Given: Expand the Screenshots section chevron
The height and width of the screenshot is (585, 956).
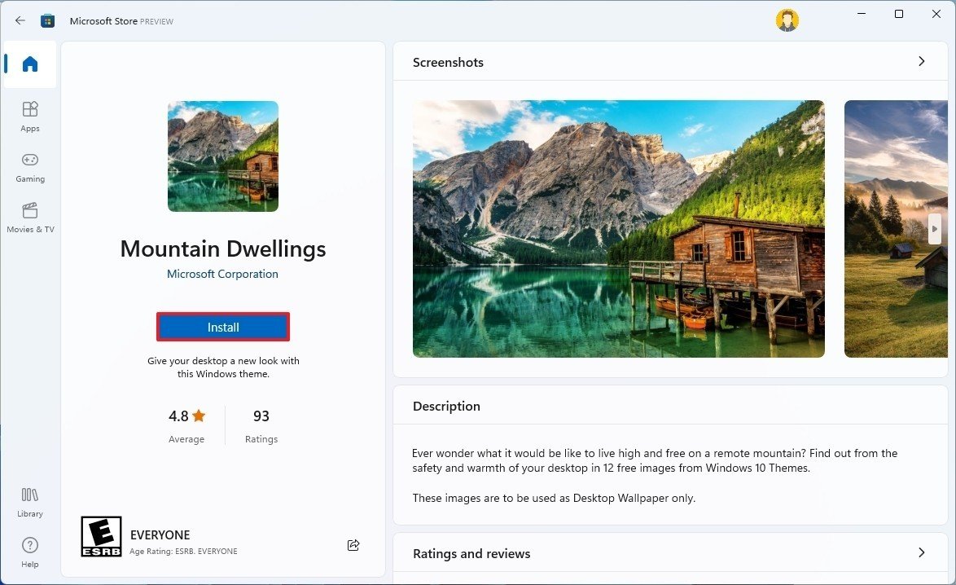Looking at the screenshot, I should [x=921, y=61].
